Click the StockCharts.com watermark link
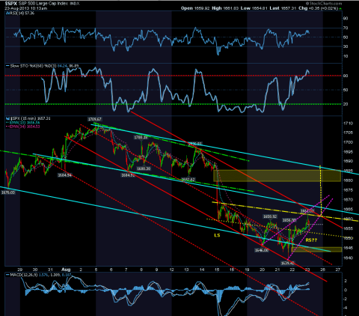 (324, 4)
